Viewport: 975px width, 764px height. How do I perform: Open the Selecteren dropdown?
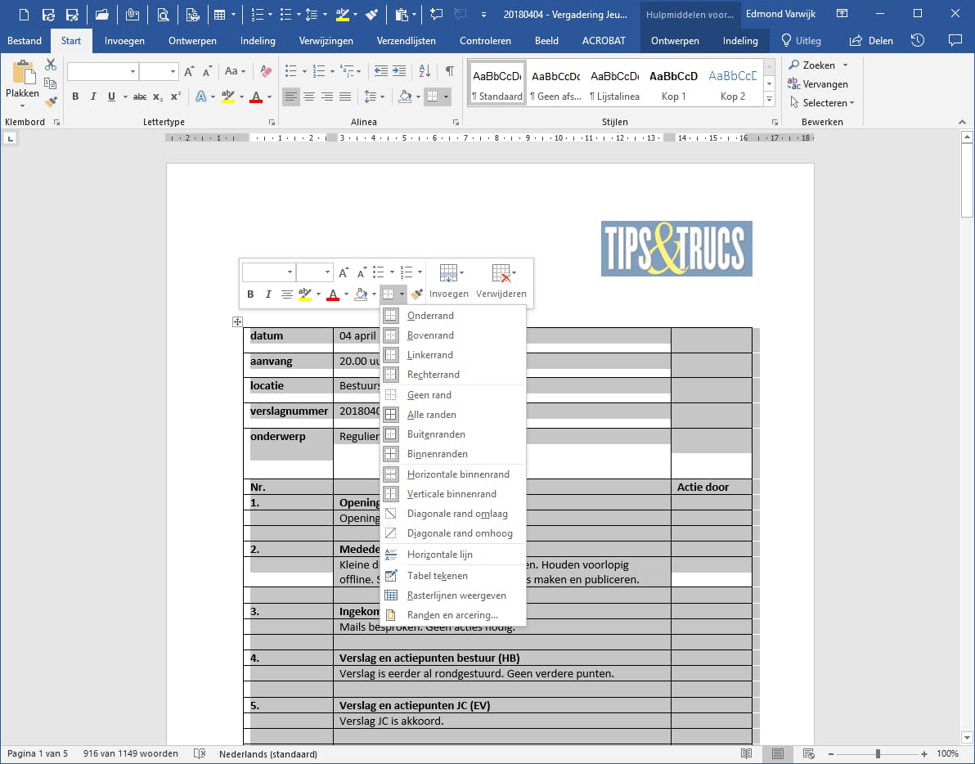pos(822,102)
